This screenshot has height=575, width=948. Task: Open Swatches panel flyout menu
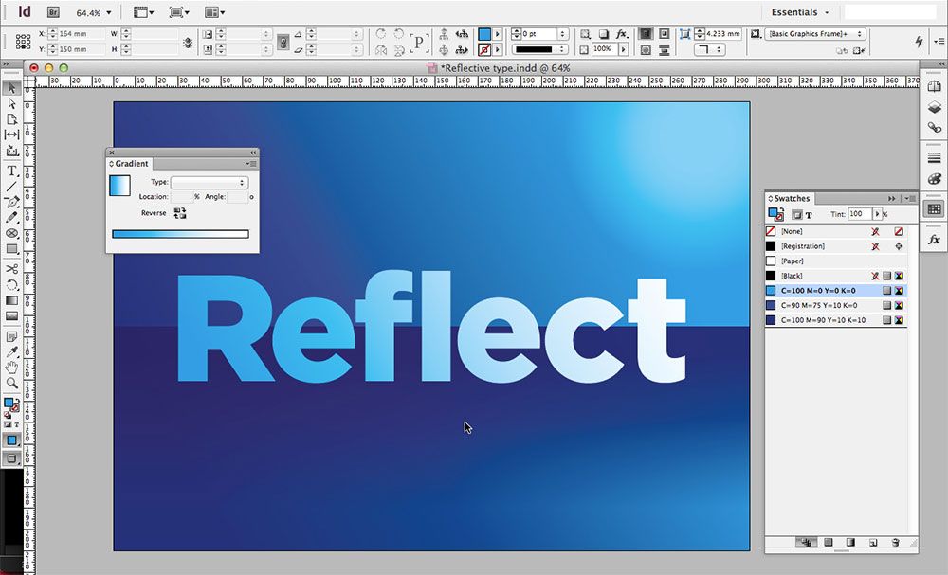[909, 198]
